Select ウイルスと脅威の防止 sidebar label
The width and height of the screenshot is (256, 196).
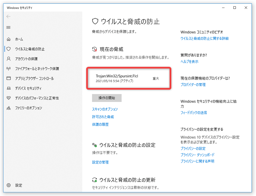pos(30,49)
